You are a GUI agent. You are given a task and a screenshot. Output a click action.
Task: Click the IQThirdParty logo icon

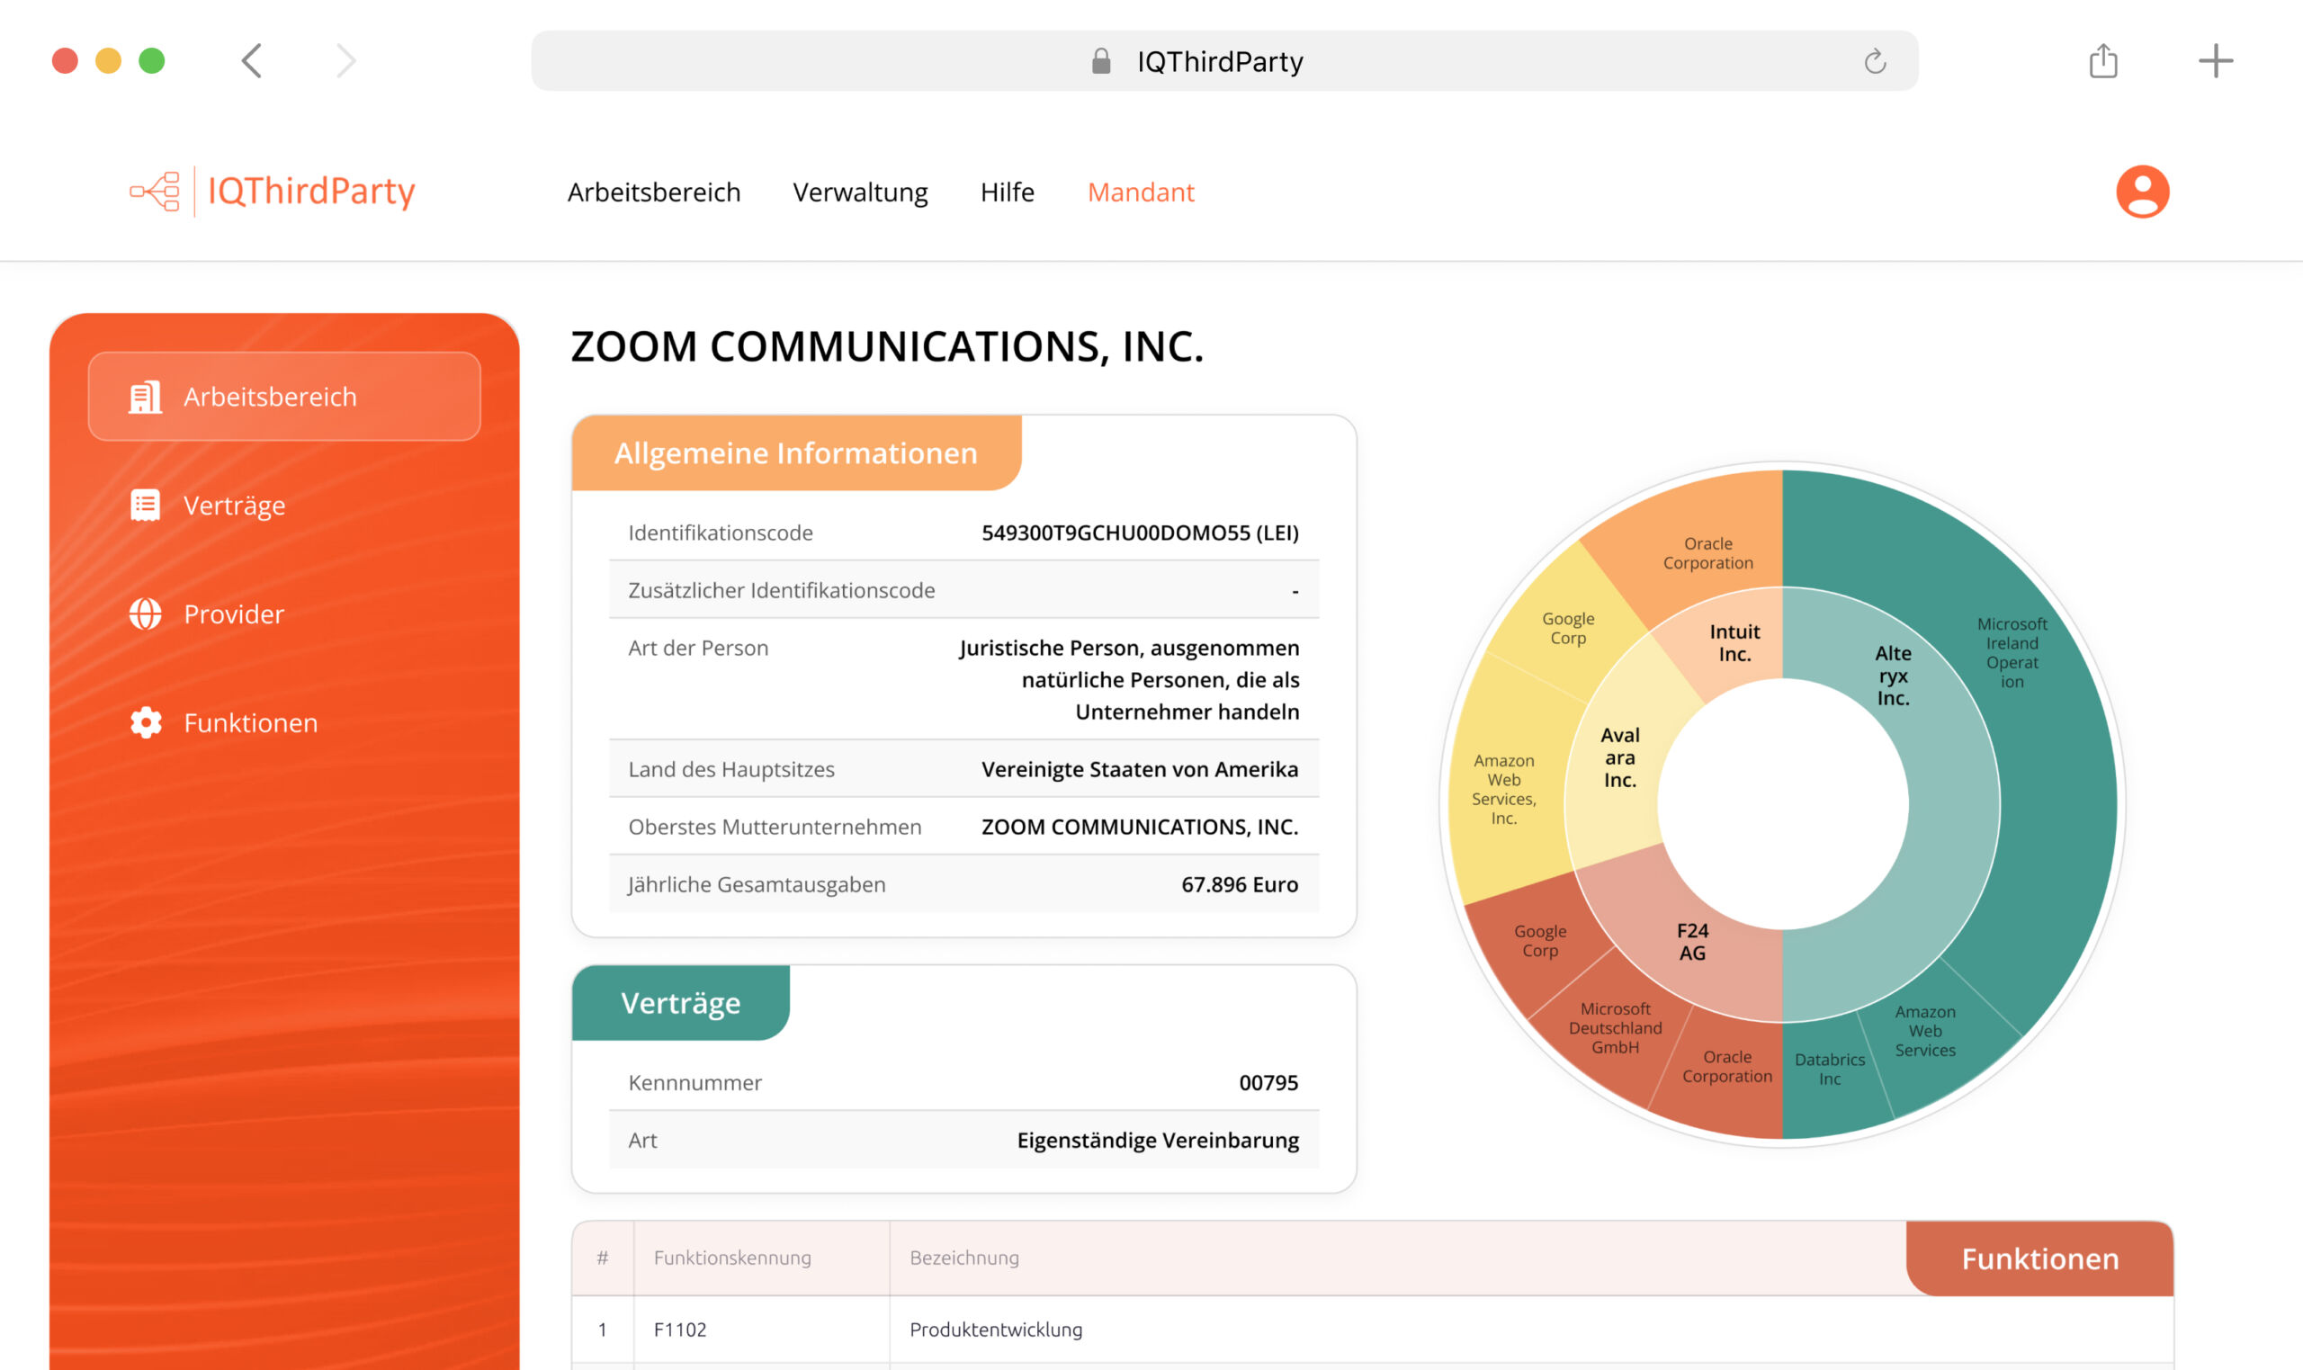point(155,191)
